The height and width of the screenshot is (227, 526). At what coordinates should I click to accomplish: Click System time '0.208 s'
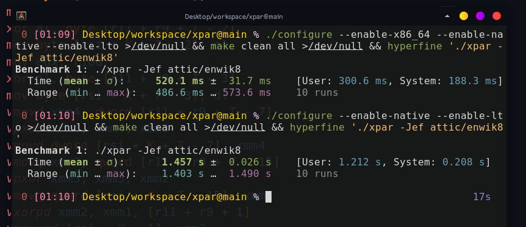coord(463,162)
